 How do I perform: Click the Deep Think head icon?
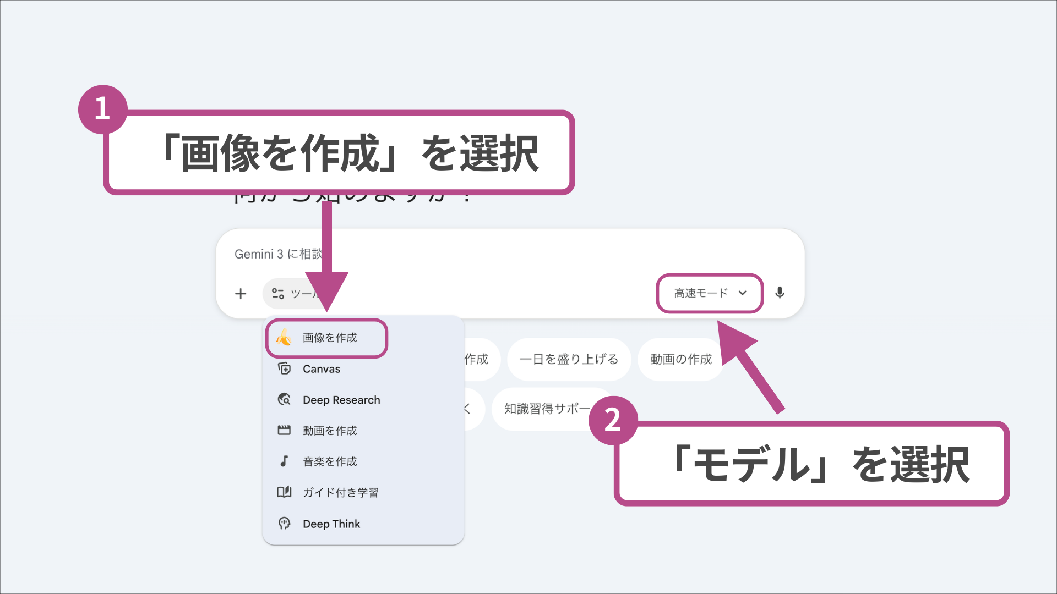coord(284,523)
